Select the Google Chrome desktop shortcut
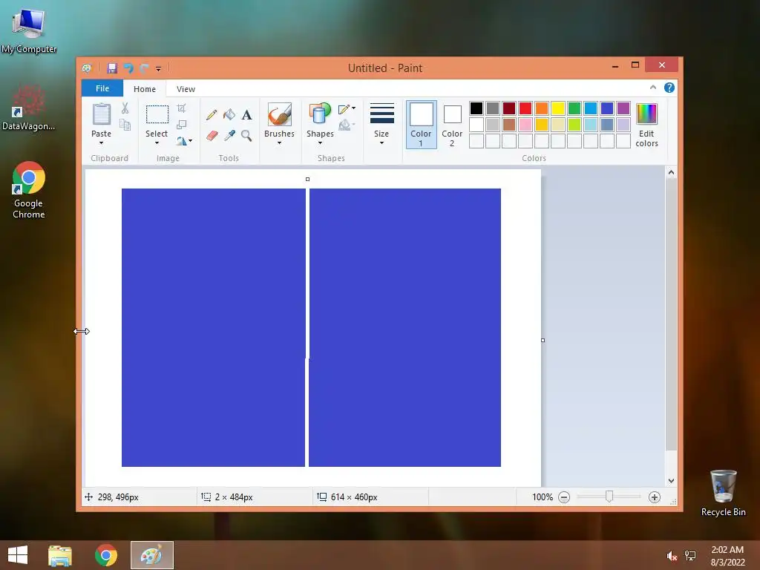760x570 pixels. (x=29, y=190)
